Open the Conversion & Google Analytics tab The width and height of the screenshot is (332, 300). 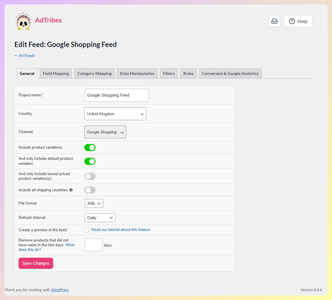[x=230, y=73]
